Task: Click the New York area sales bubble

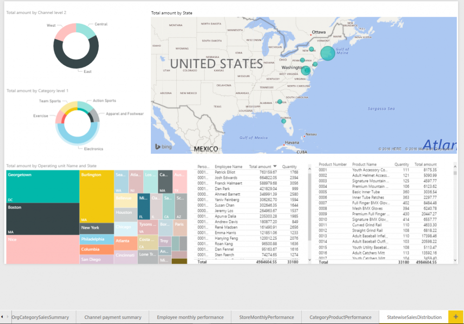Action: (311, 49)
